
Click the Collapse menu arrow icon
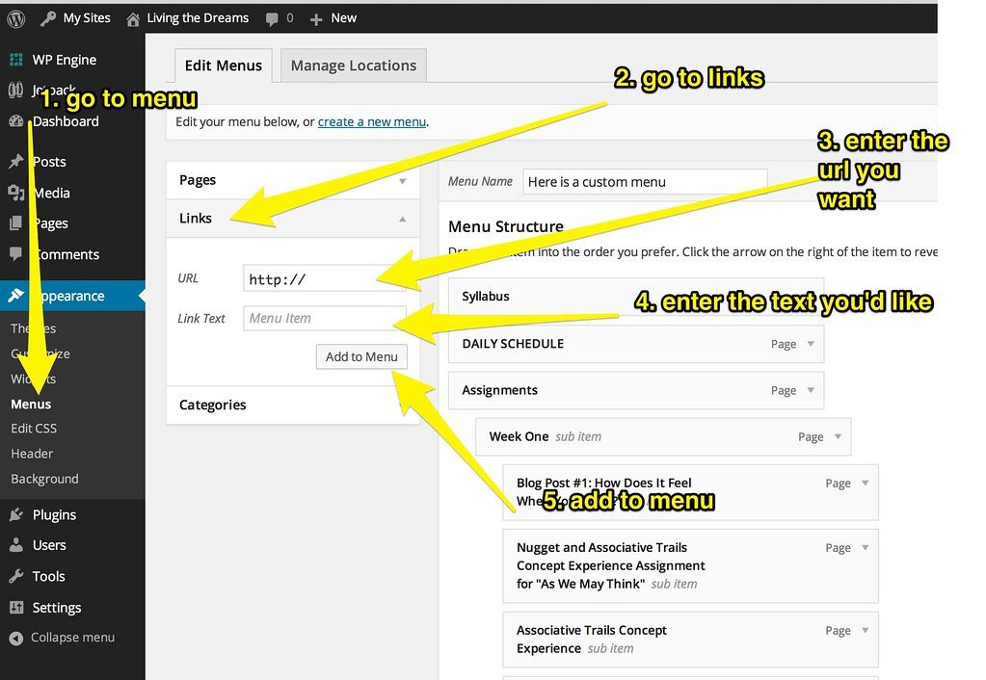coord(15,638)
